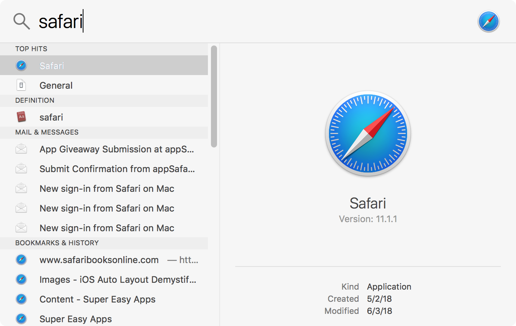
Task: Click the large Safari compass preview icon
Action: 367,134
